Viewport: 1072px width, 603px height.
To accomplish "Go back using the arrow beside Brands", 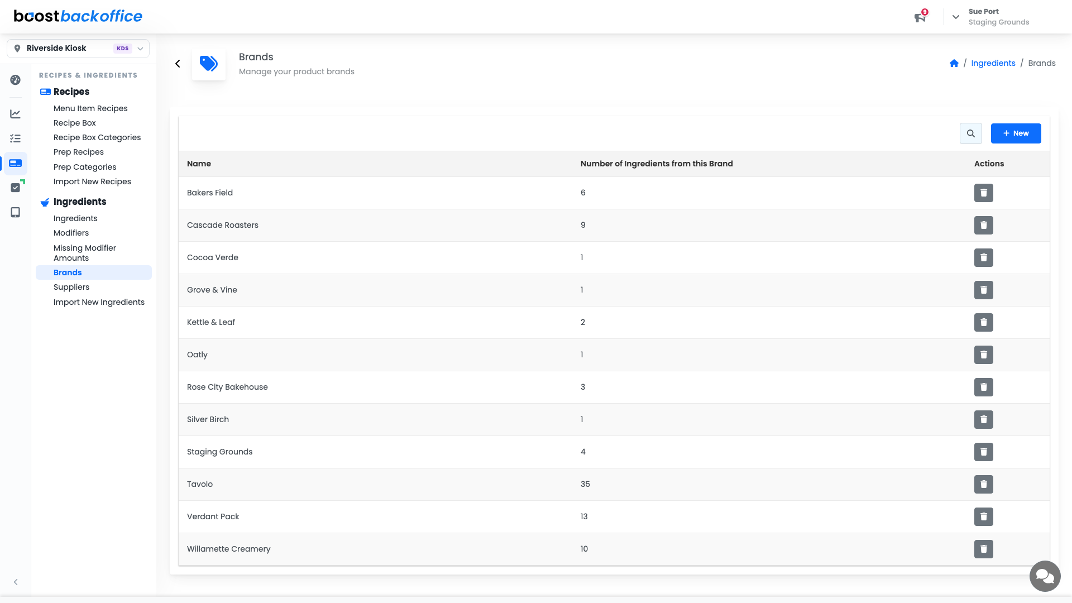I will (178, 64).
